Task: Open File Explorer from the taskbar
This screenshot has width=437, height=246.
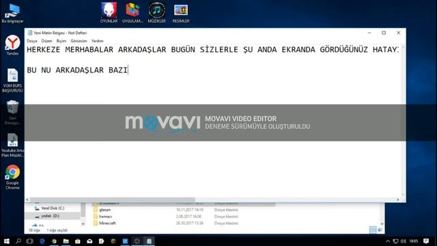Action: pyautogui.click(x=66, y=241)
